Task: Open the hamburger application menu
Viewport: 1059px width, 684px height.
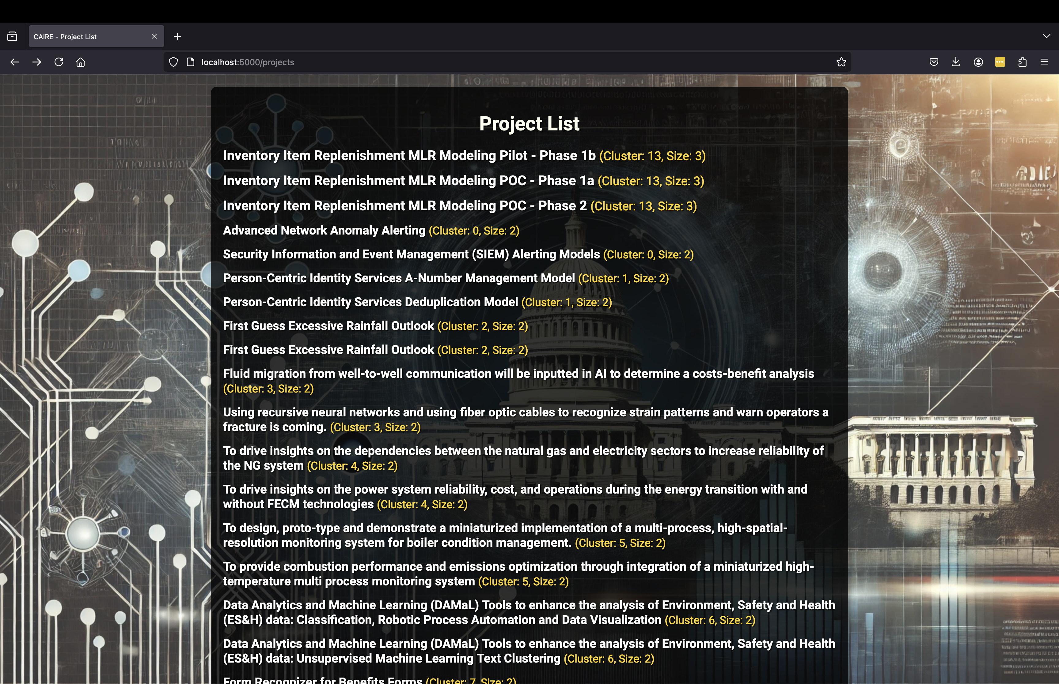Action: (1044, 62)
